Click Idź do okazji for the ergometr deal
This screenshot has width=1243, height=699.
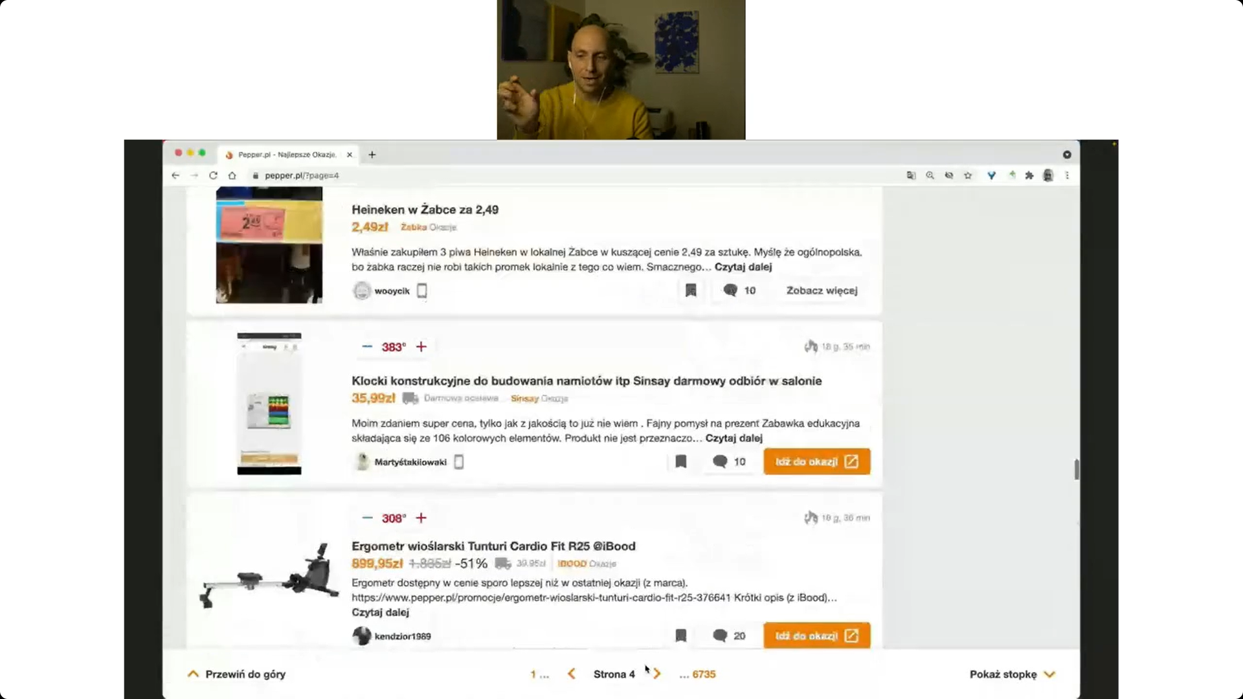pyautogui.click(x=817, y=636)
